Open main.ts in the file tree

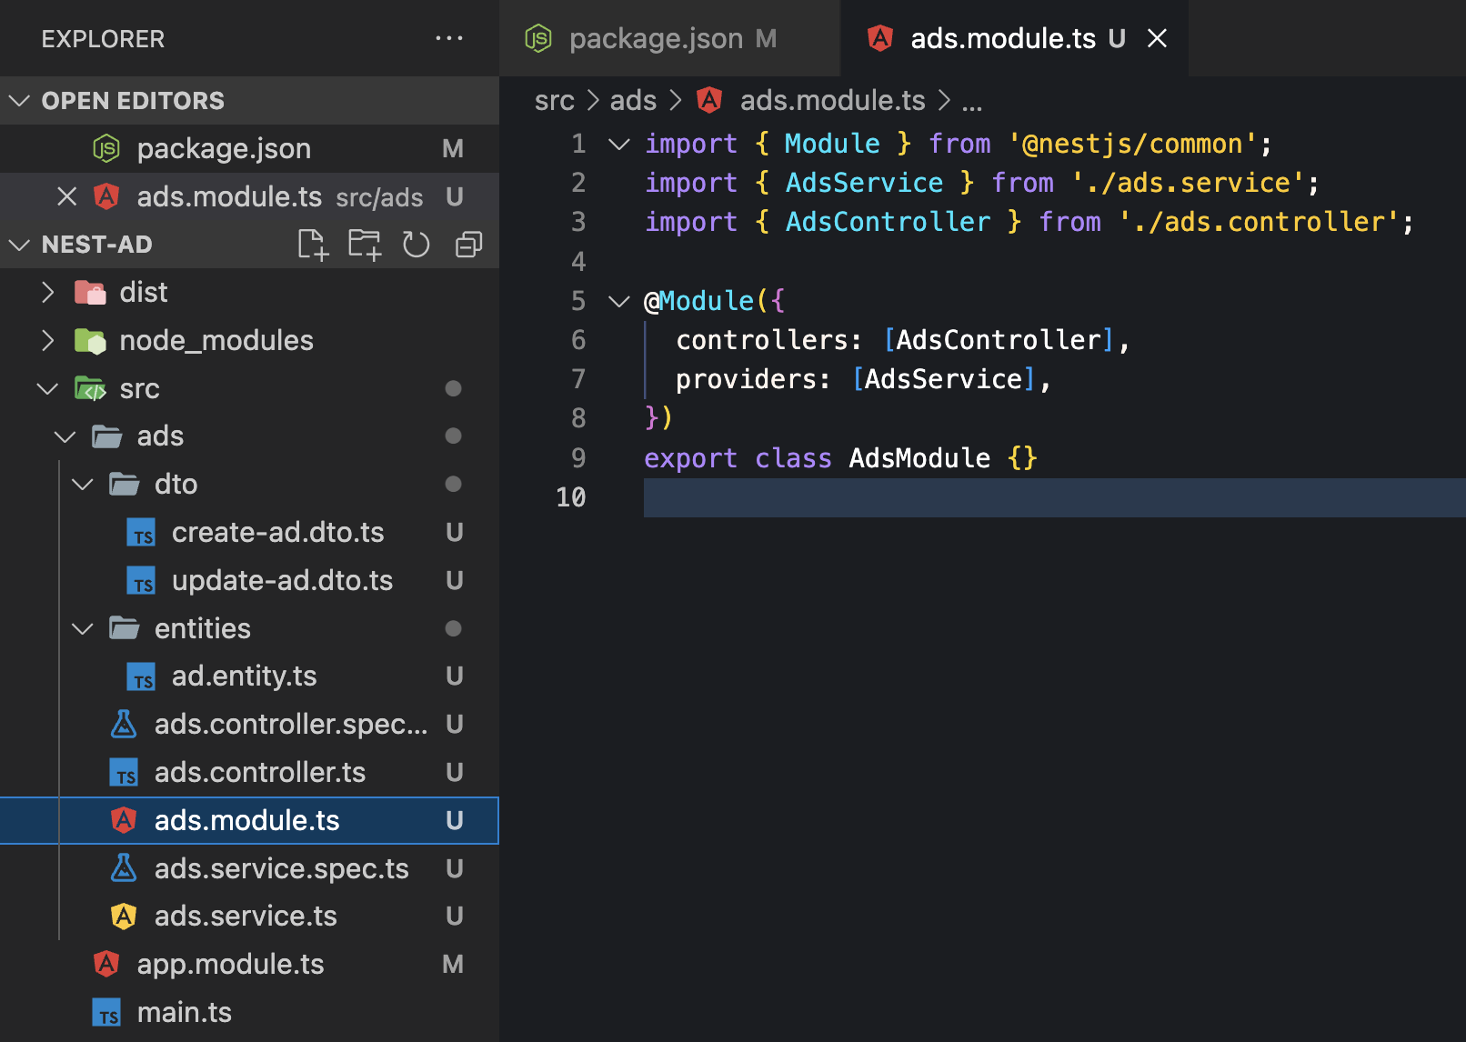click(x=249, y=1012)
